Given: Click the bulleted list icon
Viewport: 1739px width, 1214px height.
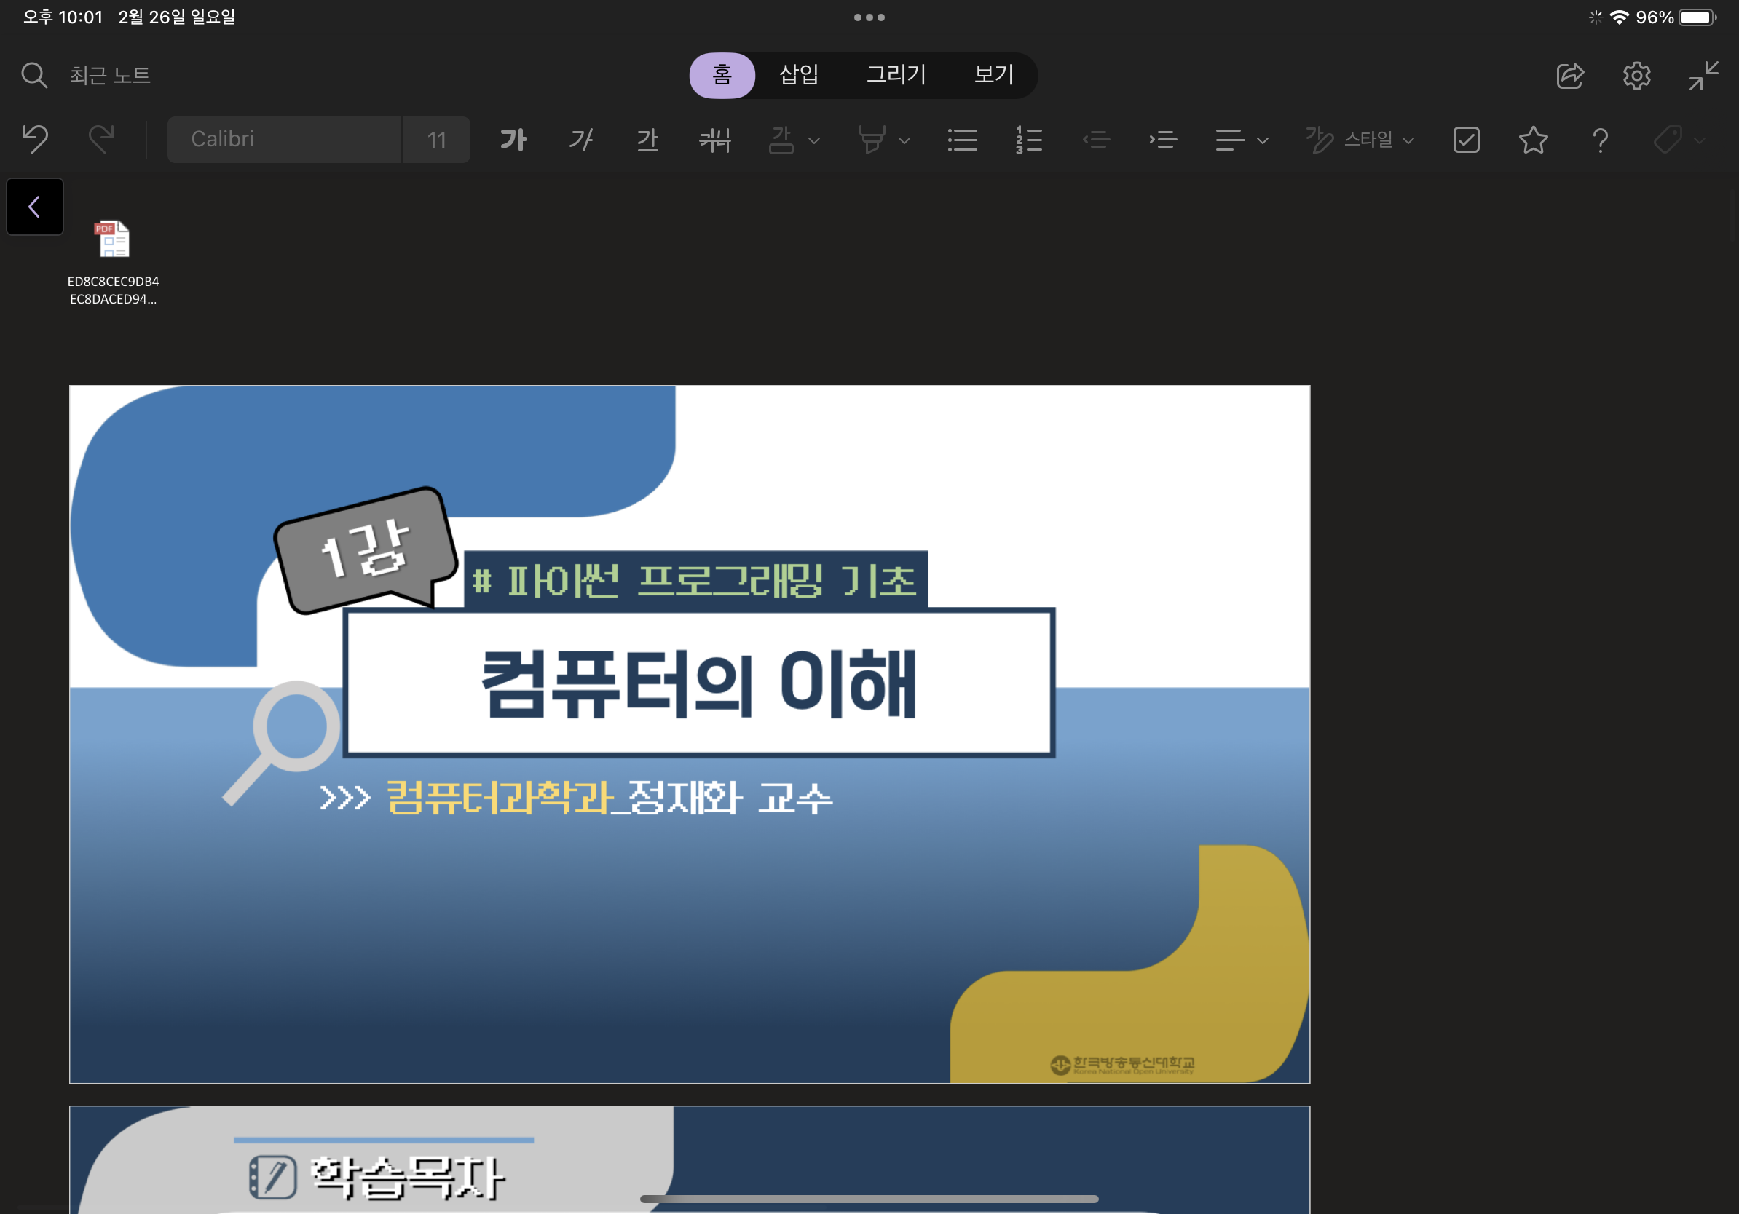Looking at the screenshot, I should [962, 139].
